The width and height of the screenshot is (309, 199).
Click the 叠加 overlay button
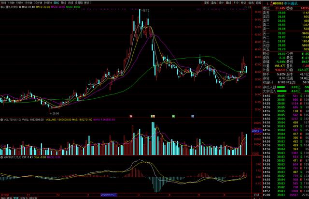tap(214, 3)
